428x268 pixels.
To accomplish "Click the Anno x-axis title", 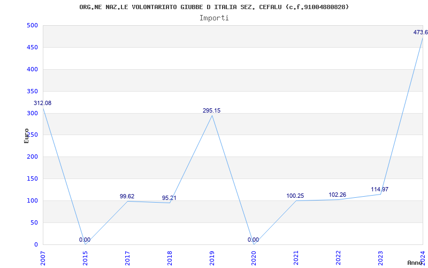I will tap(415, 263).
